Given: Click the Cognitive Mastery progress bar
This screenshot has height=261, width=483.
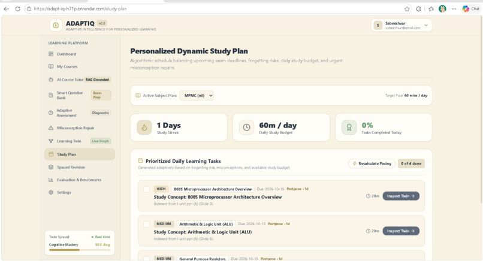Looking at the screenshot, I should [80, 250].
